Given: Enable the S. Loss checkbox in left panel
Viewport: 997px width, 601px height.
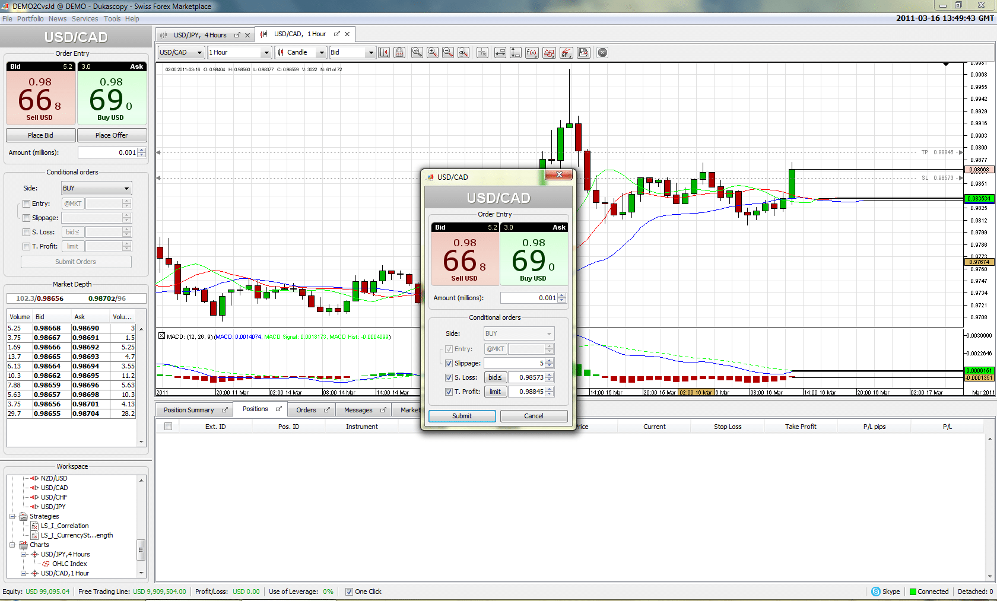Looking at the screenshot, I should click(x=26, y=232).
